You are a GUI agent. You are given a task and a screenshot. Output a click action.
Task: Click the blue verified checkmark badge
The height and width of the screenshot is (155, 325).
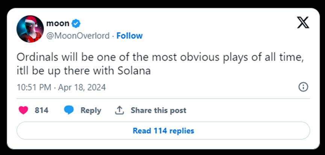pos(76,24)
